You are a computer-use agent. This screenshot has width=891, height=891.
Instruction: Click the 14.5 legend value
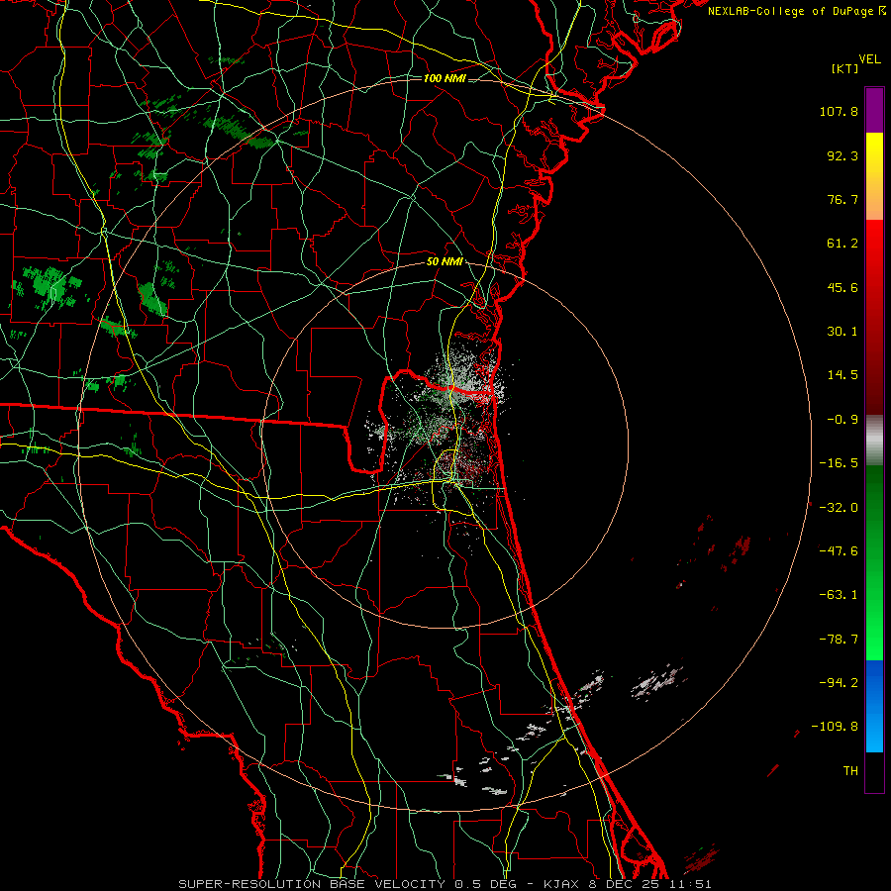842,375
